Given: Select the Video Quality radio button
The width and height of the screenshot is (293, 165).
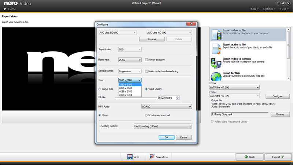Looking at the screenshot, I should 146,89.
